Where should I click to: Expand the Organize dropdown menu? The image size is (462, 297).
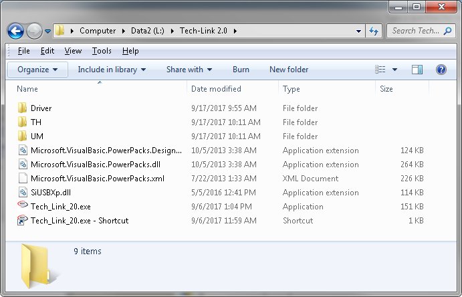tap(37, 70)
